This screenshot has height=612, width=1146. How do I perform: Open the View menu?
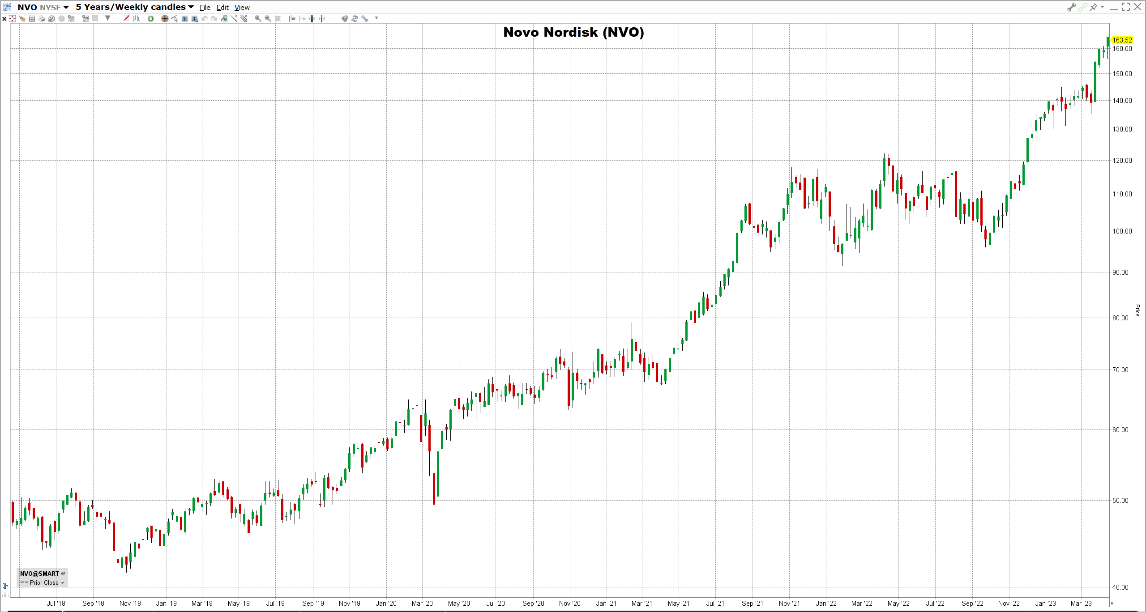tap(242, 8)
